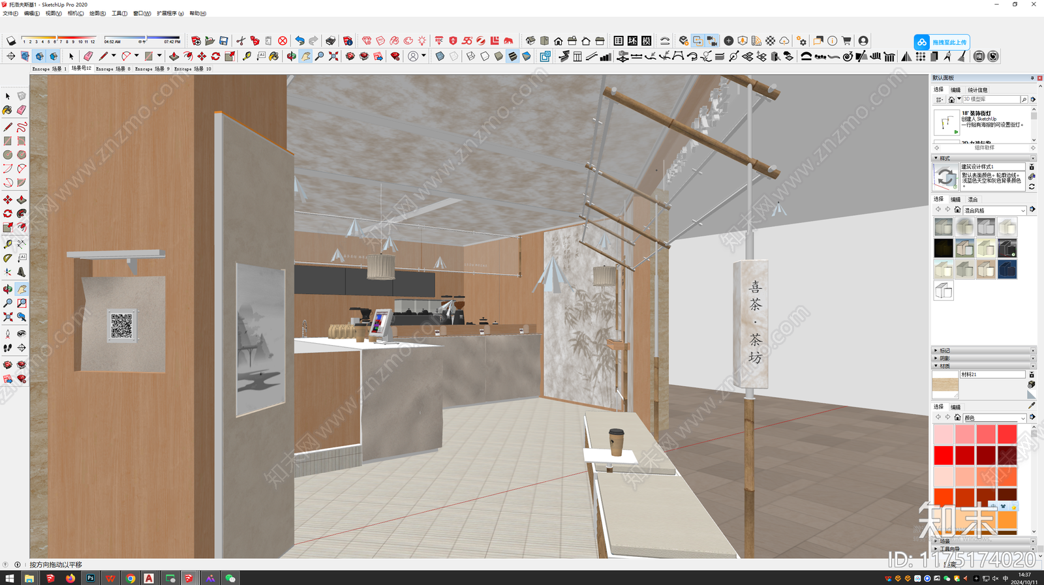This screenshot has height=585, width=1044.
Task: Click the Model Info circle icon
Action: pos(833,40)
